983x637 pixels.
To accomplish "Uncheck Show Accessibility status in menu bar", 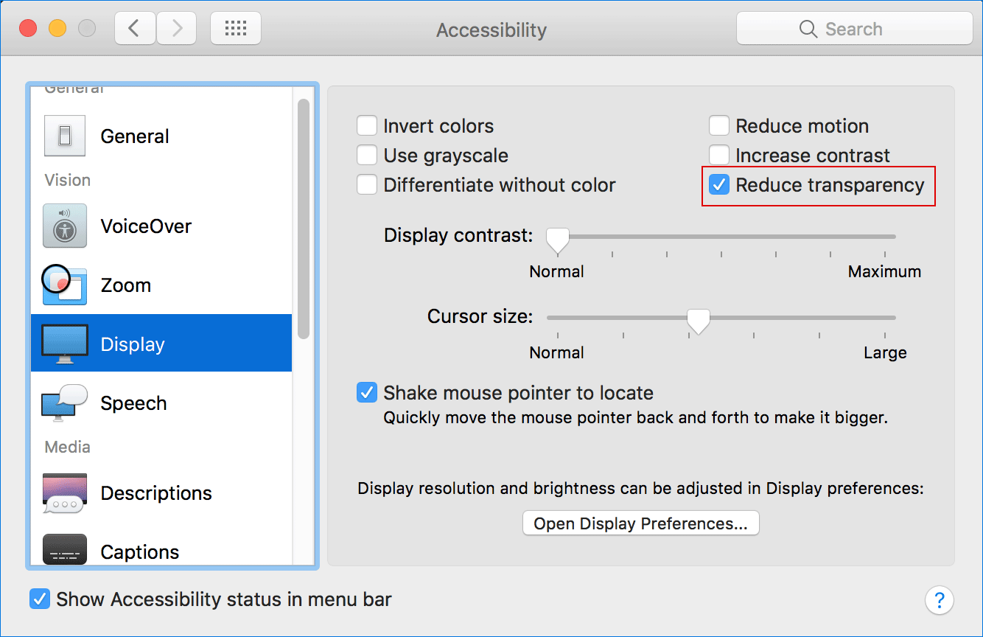I will (39, 599).
